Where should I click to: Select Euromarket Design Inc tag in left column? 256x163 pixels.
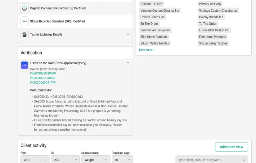(x=155, y=30)
